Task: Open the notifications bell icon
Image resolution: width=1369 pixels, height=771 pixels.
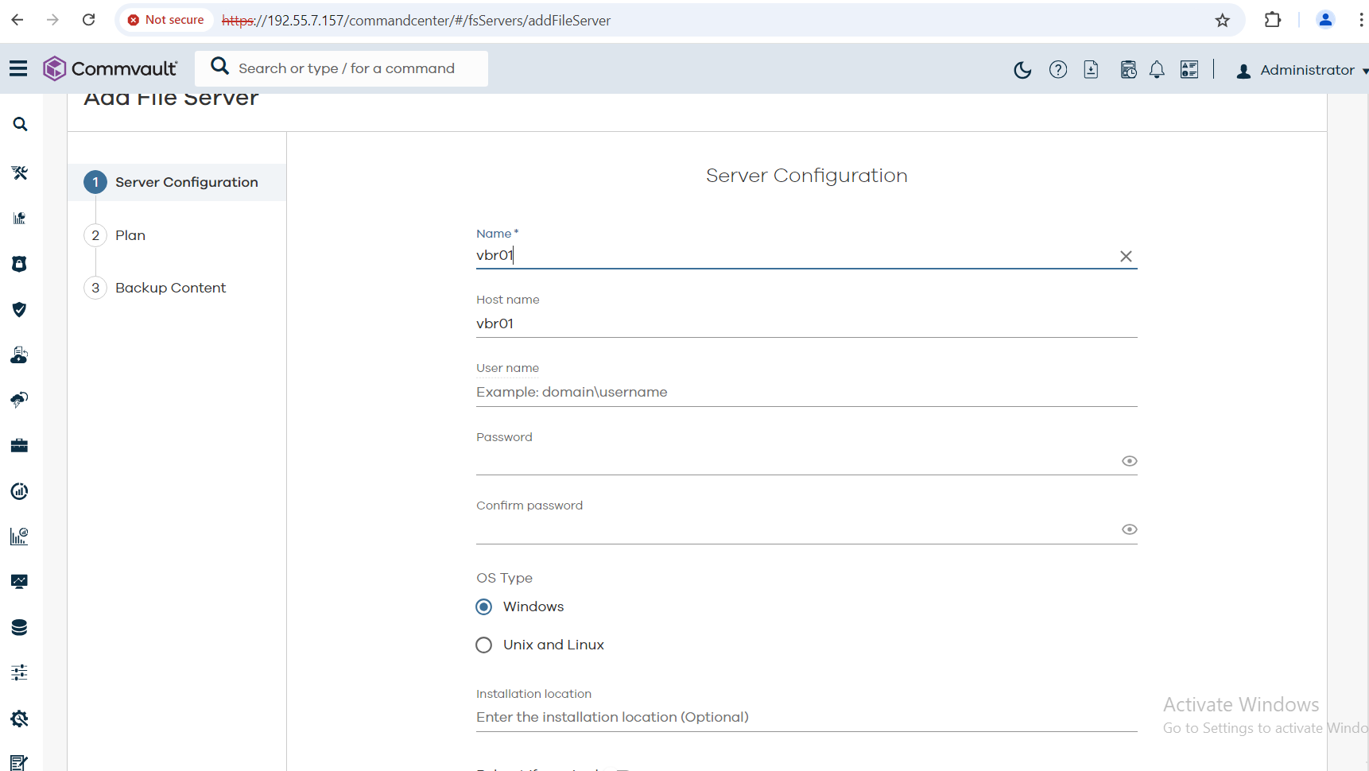Action: coord(1157,70)
